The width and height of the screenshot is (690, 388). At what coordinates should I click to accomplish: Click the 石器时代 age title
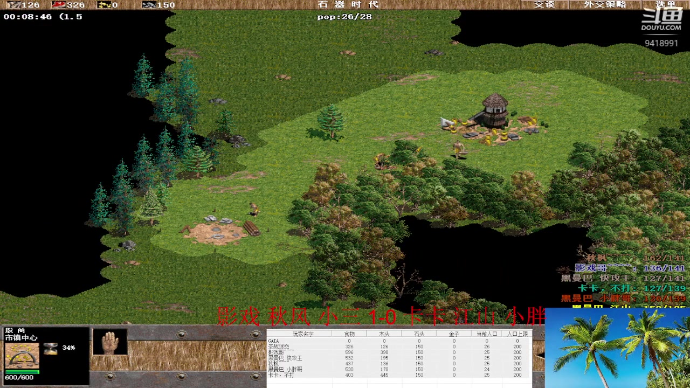pos(348,4)
